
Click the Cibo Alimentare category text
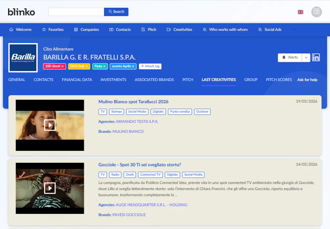58,49
